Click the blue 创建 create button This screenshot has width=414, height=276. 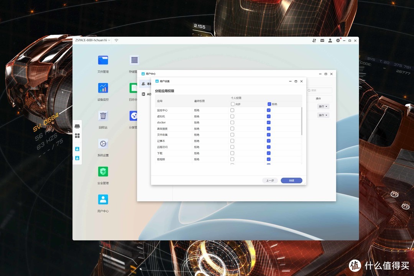(291, 181)
